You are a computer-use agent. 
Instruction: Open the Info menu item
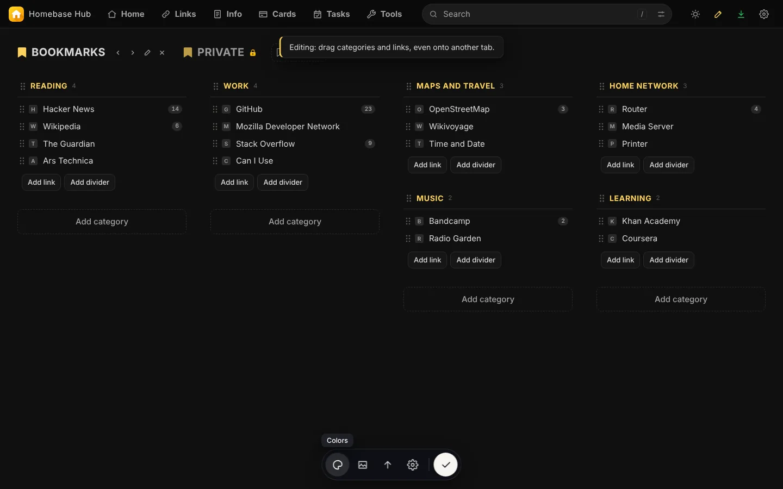point(228,14)
